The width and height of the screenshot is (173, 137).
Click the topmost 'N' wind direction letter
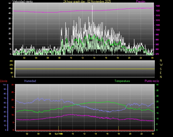(x=161, y=61)
